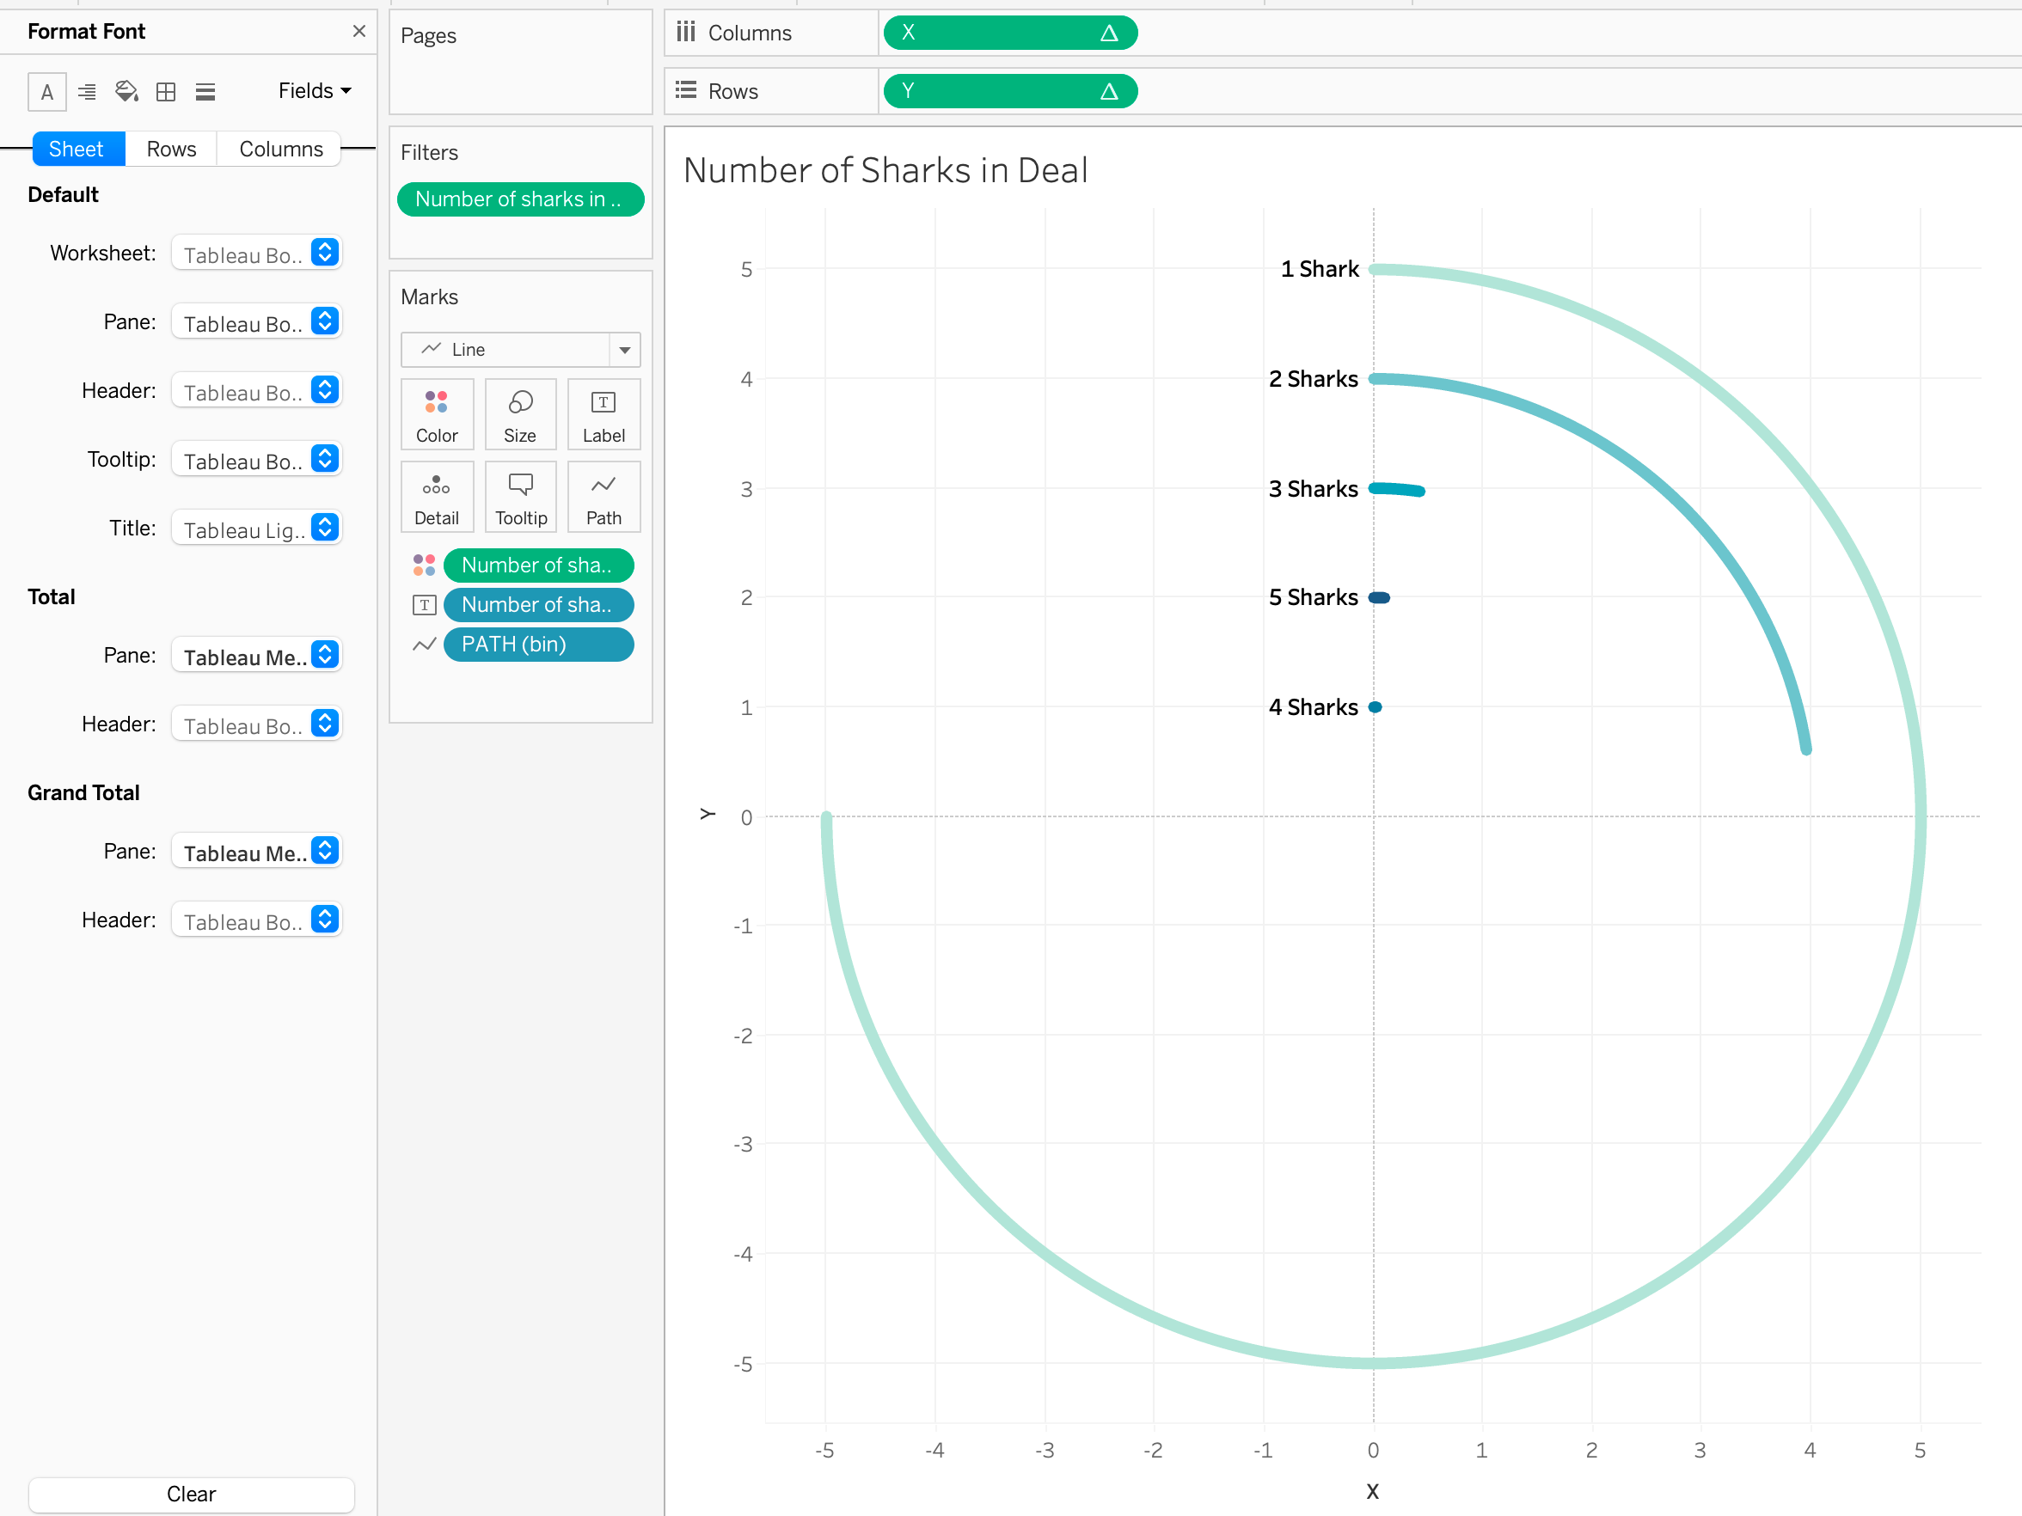Click the Color marks card button
This screenshot has height=1516, width=2022.
point(437,414)
